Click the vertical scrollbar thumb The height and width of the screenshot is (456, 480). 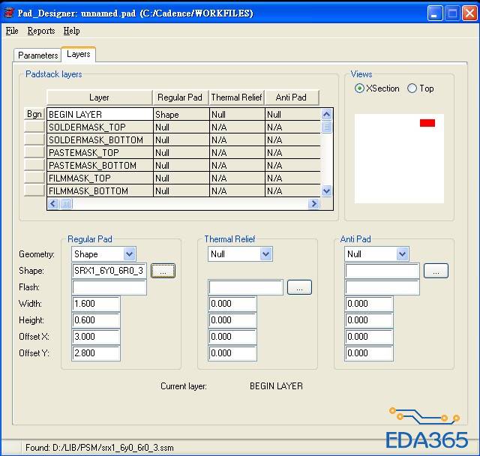(x=327, y=127)
